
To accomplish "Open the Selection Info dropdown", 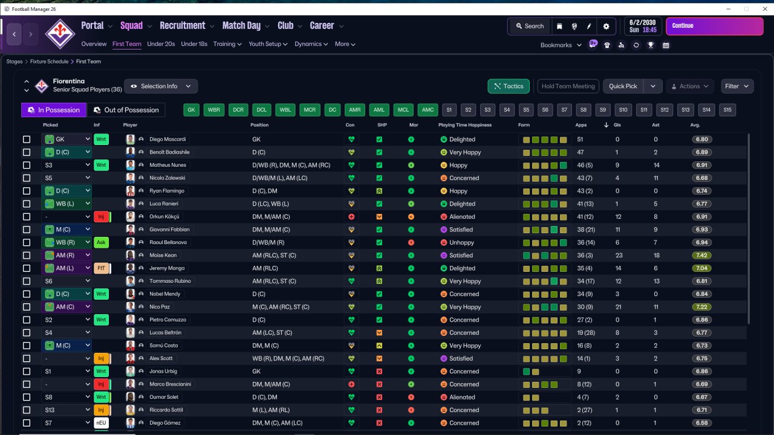I will tap(161, 86).
